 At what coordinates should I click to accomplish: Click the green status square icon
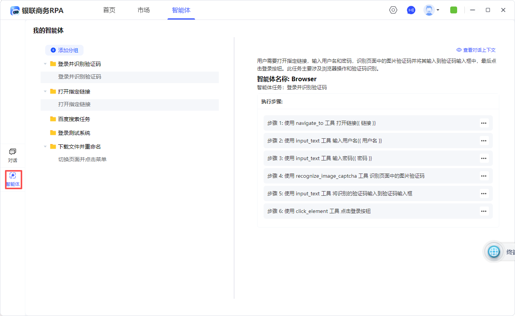click(454, 10)
